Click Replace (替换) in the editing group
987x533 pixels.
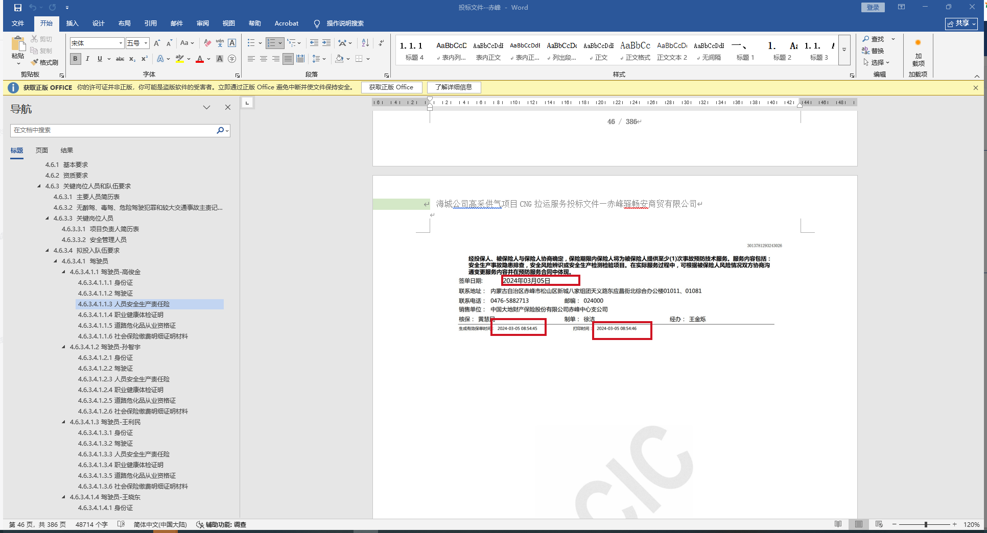pos(873,51)
